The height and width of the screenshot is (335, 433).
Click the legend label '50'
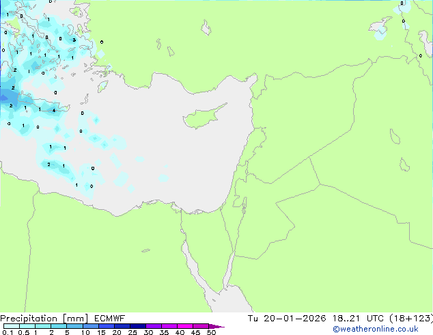click(x=211, y=332)
